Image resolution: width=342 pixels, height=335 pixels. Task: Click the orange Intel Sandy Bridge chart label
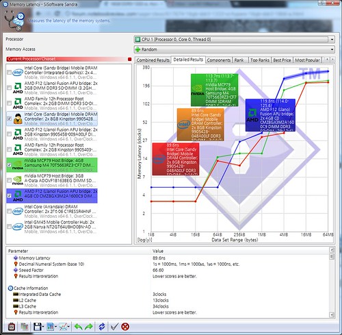point(200,125)
